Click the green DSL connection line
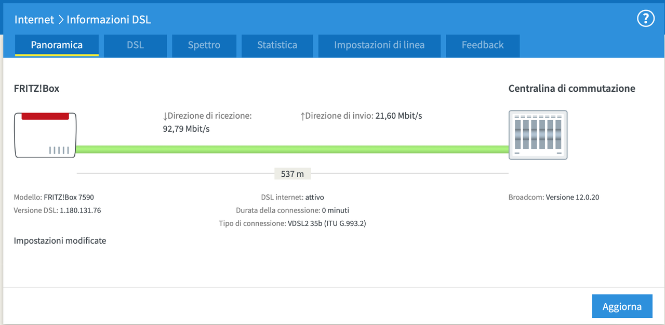 tap(292, 149)
